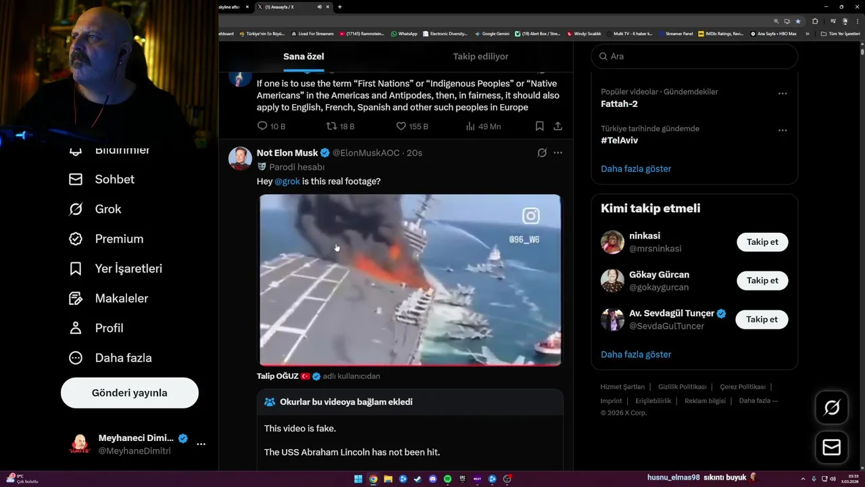Open Grok from the sidebar
The height and width of the screenshot is (487, 865).
[95, 209]
